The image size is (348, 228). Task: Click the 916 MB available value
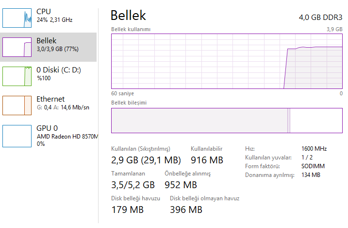coord(207,160)
